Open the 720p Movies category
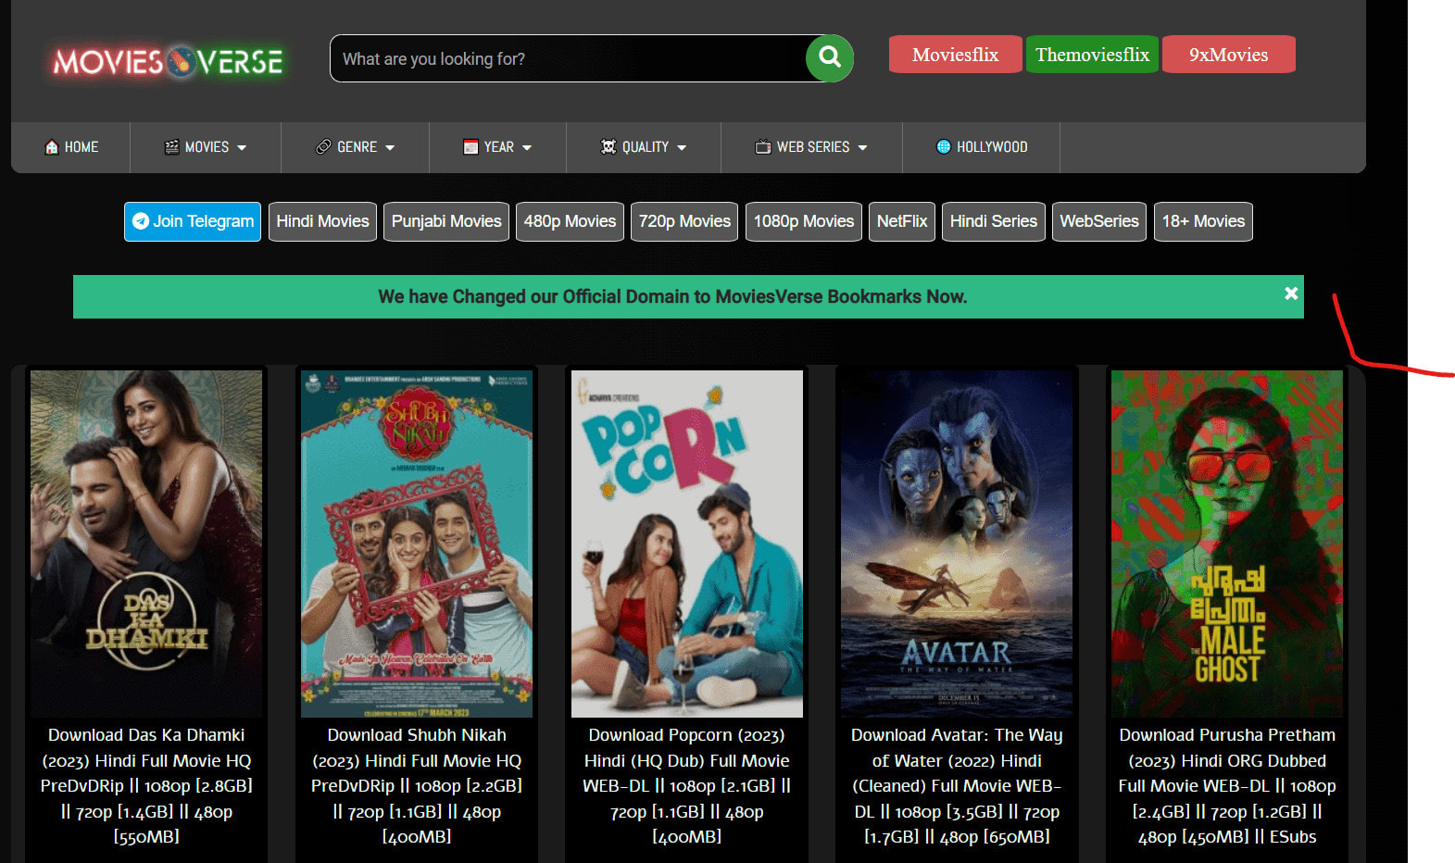The image size is (1455, 863). [684, 221]
